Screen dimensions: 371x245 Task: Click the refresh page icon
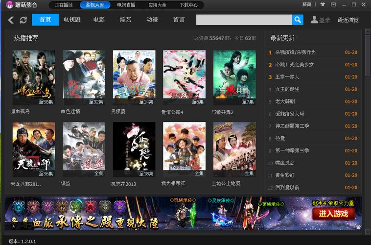(x=23, y=20)
